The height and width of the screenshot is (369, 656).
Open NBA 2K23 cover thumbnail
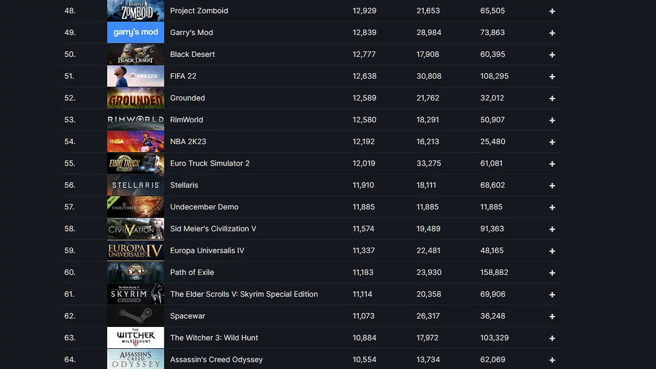tap(136, 142)
